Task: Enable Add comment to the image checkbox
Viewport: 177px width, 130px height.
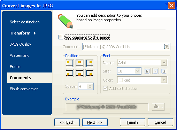Action: click(x=61, y=37)
